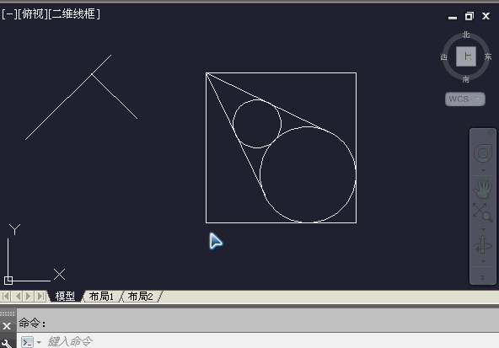Click the viewport minus control [-]
The height and width of the screenshot is (348, 499).
point(9,14)
